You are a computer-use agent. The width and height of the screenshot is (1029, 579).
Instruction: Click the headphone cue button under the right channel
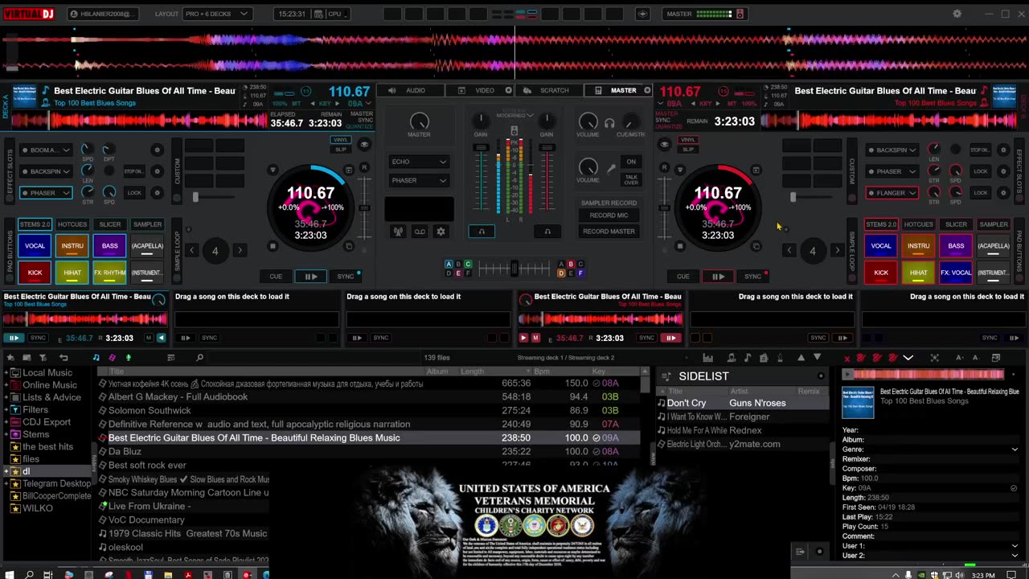coord(547,232)
